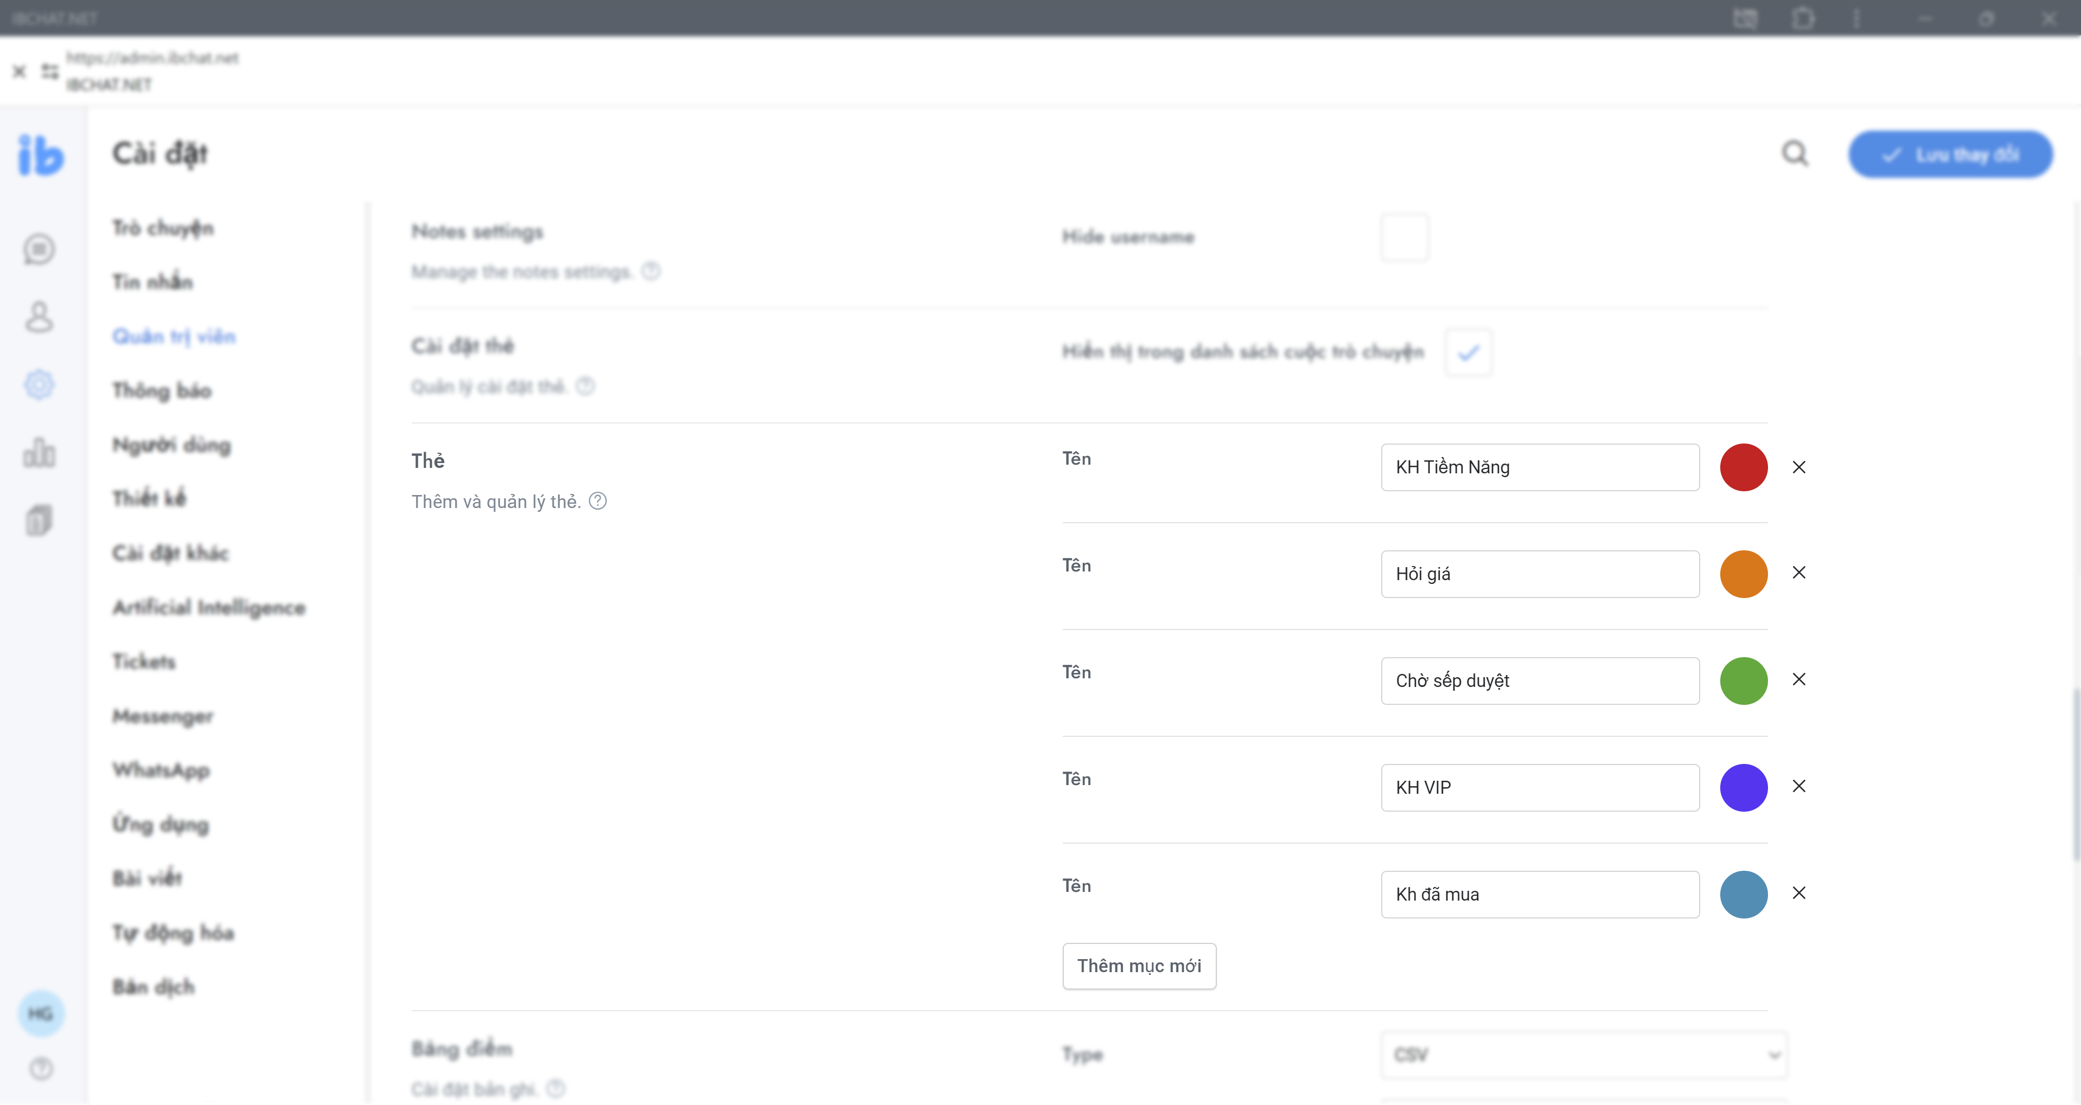Click the Profile avatar icon bottom left

(x=40, y=1013)
